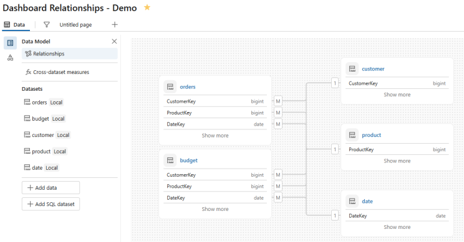Click the budget card table icon
Screen dimensions: 464x242
[x=170, y=161]
